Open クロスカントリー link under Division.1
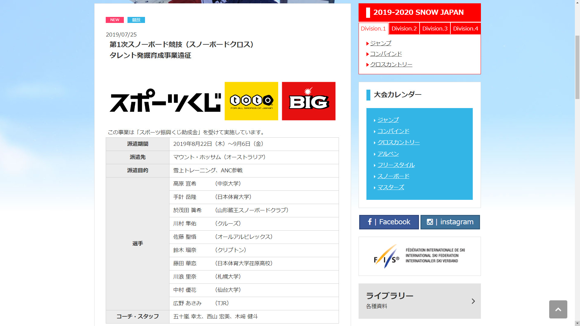Viewport: 580px width, 326px height. pos(391,64)
